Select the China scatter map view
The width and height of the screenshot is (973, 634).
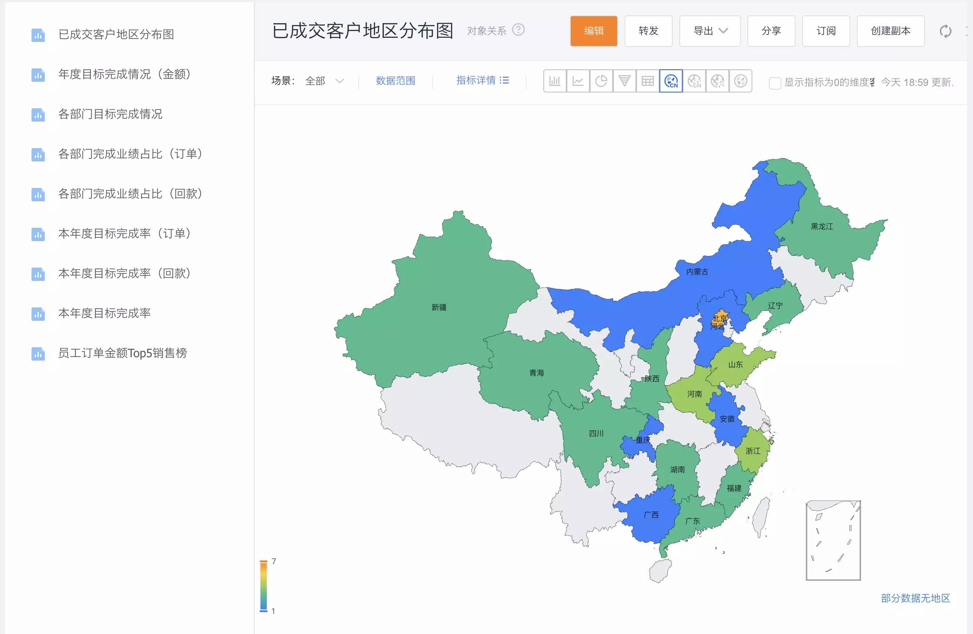pyautogui.click(x=694, y=81)
